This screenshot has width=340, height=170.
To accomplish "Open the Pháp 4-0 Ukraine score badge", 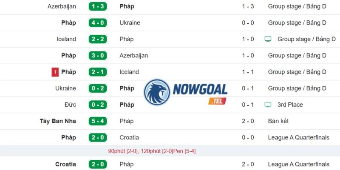I will (98, 23).
